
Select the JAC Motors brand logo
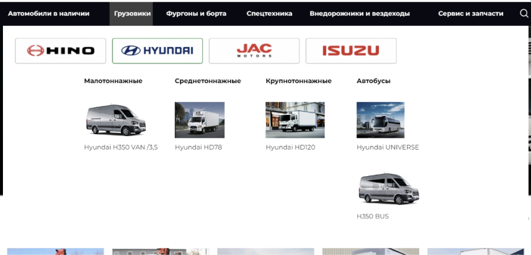coord(254,51)
